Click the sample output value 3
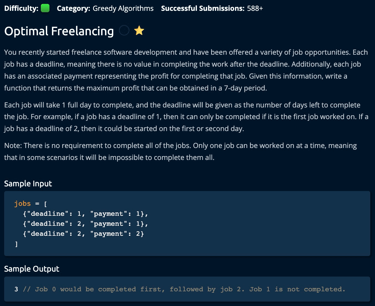The image size is (375, 306). [x=16, y=289]
